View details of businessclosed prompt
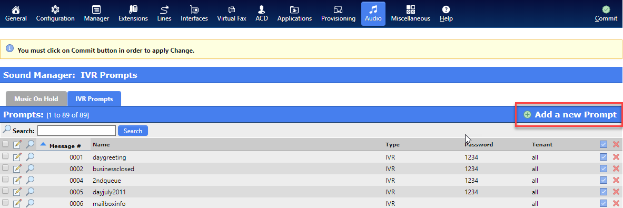 click(30, 169)
